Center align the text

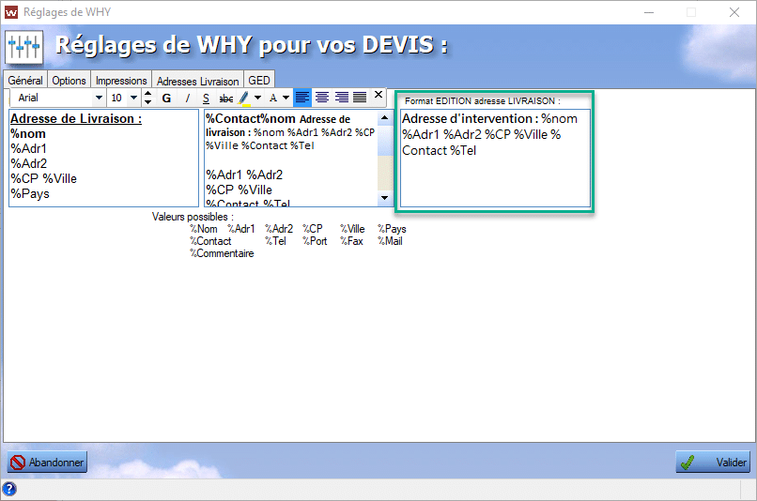322,97
